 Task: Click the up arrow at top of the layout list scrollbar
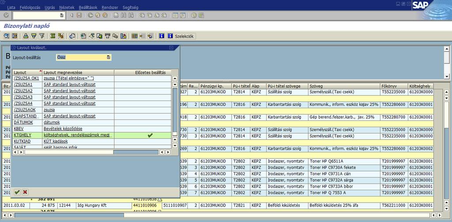click(x=175, y=79)
